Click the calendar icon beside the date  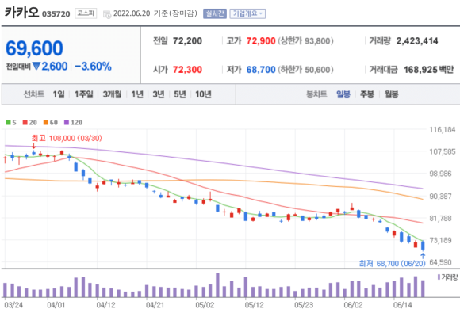coord(107,14)
